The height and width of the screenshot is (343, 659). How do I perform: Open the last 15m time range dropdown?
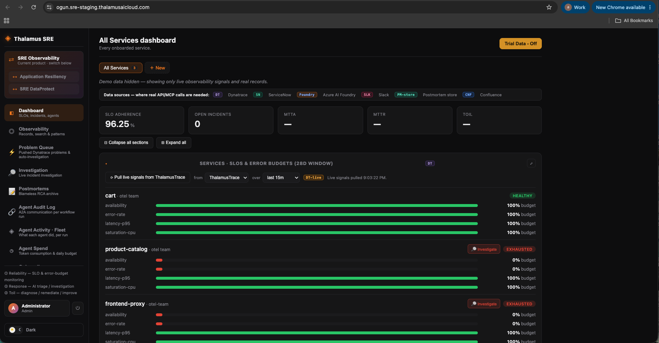coord(281,178)
